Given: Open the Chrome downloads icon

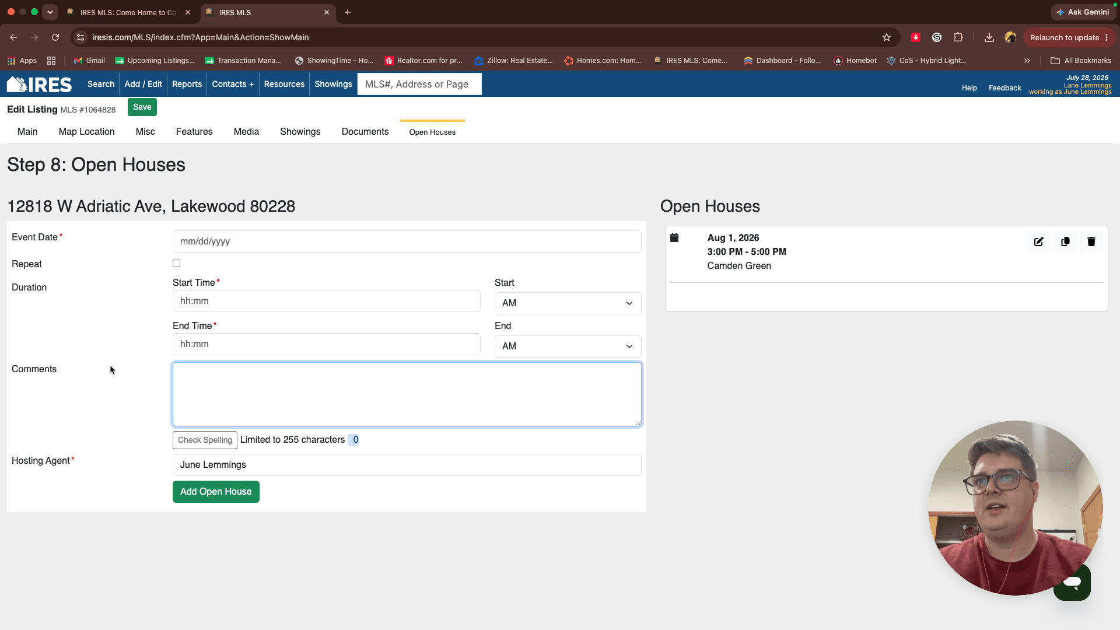Looking at the screenshot, I should point(989,37).
